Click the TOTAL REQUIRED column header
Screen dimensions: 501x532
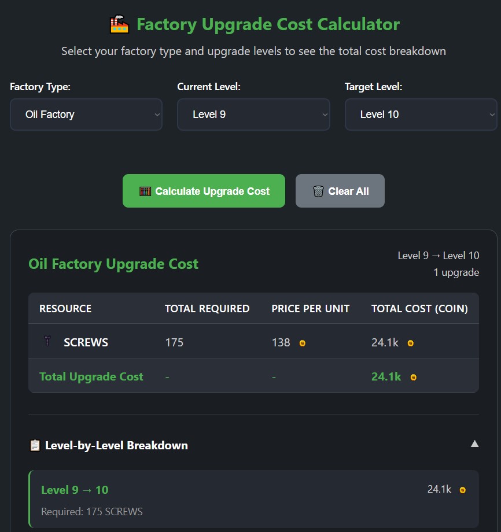(x=207, y=308)
